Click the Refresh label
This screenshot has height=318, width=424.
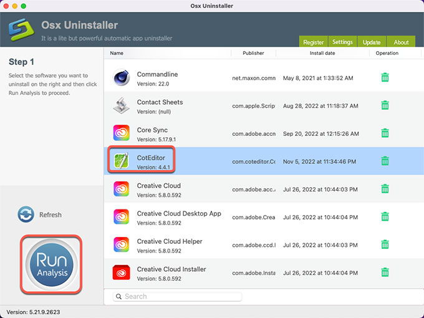coord(51,214)
